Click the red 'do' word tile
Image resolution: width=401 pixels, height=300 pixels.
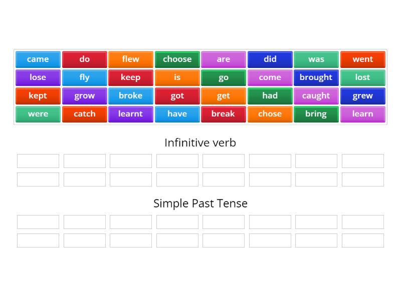coord(84,59)
